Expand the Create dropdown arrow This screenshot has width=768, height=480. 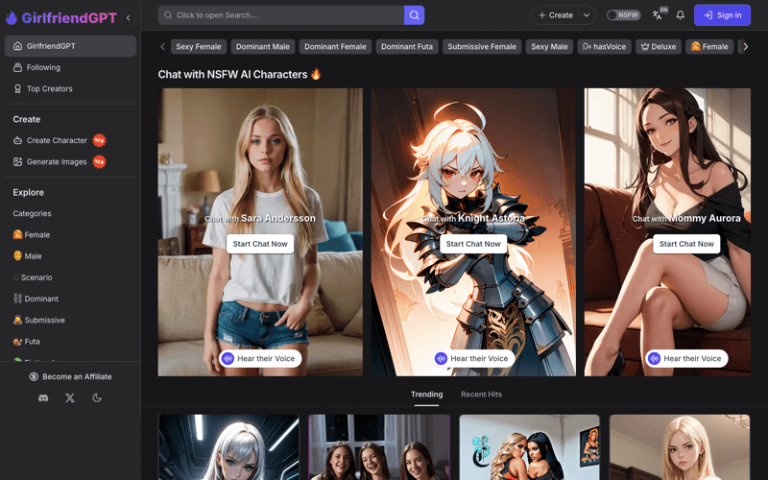(587, 15)
